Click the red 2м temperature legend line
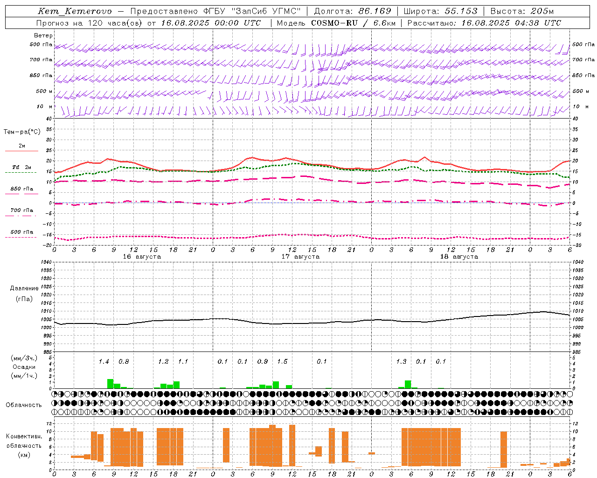 [x=21, y=151]
